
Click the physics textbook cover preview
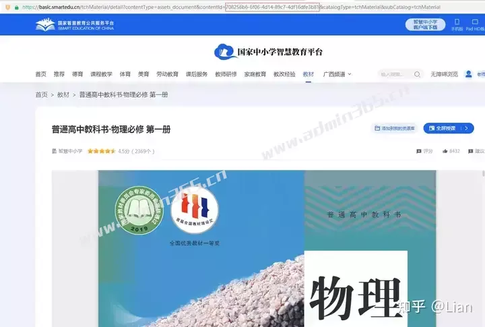(267, 249)
